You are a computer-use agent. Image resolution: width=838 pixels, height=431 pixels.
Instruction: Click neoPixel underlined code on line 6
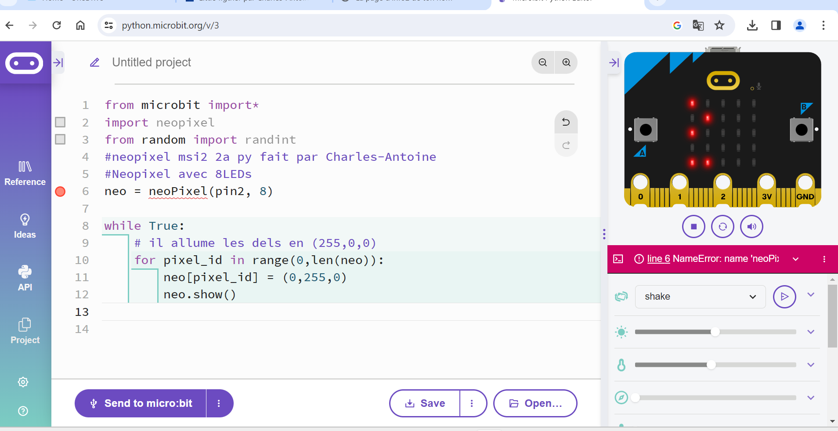(178, 192)
